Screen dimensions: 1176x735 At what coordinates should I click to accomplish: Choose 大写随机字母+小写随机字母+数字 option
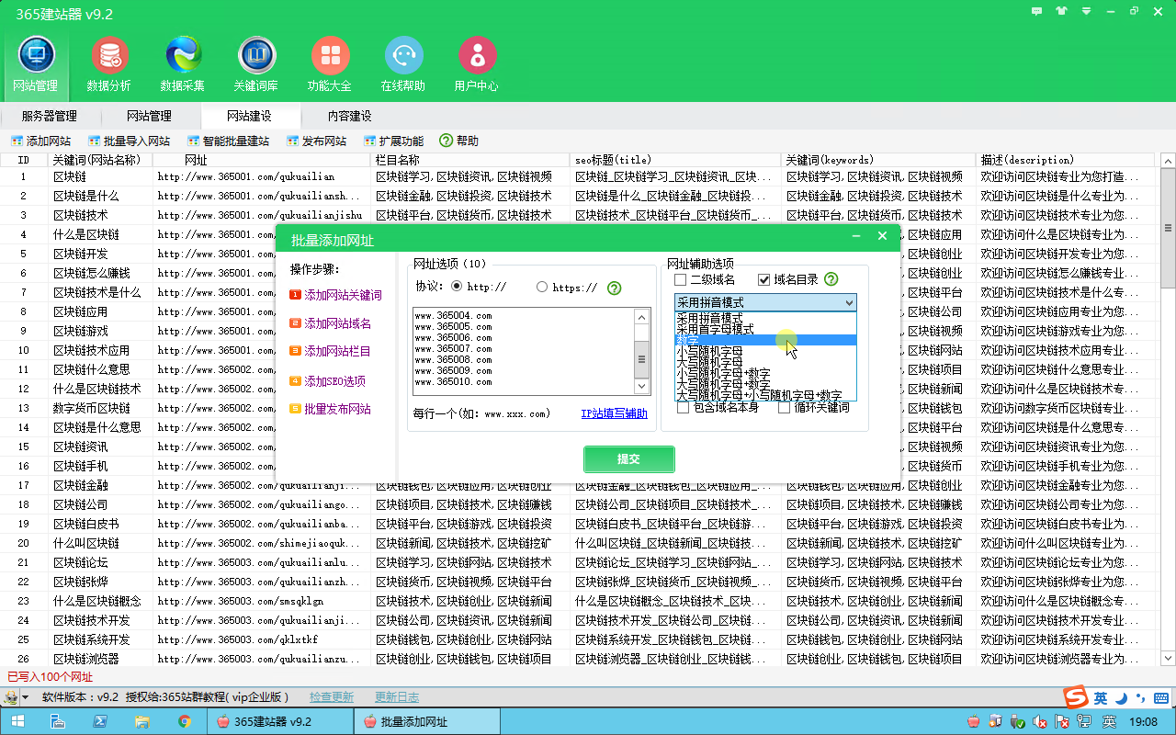coord(765,395)
